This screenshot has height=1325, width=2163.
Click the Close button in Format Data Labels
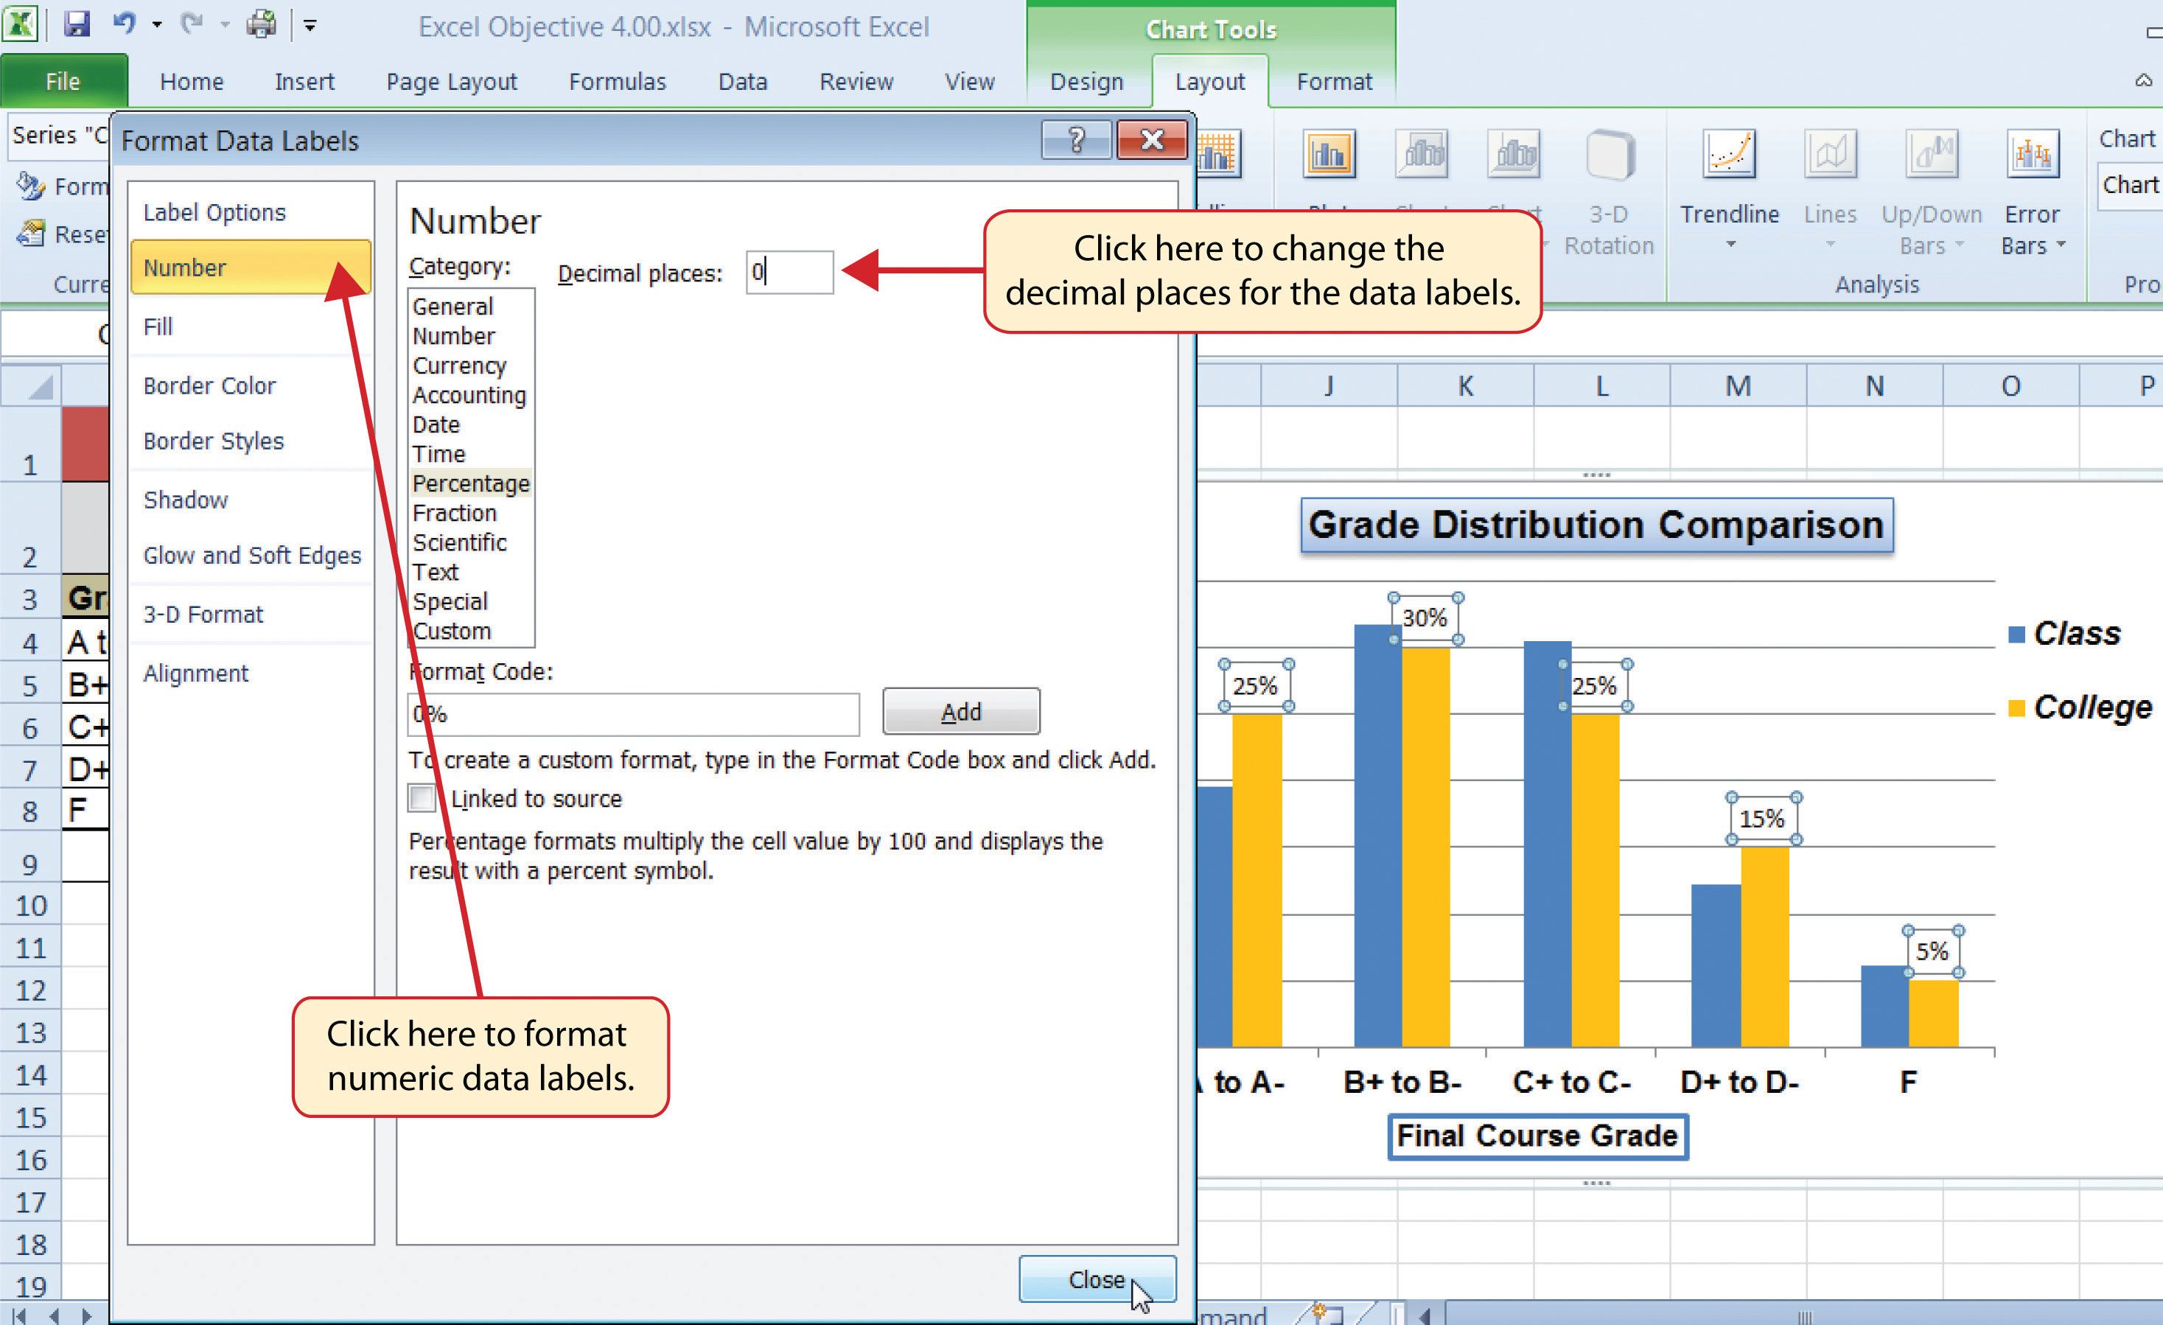point(1097,1280)
